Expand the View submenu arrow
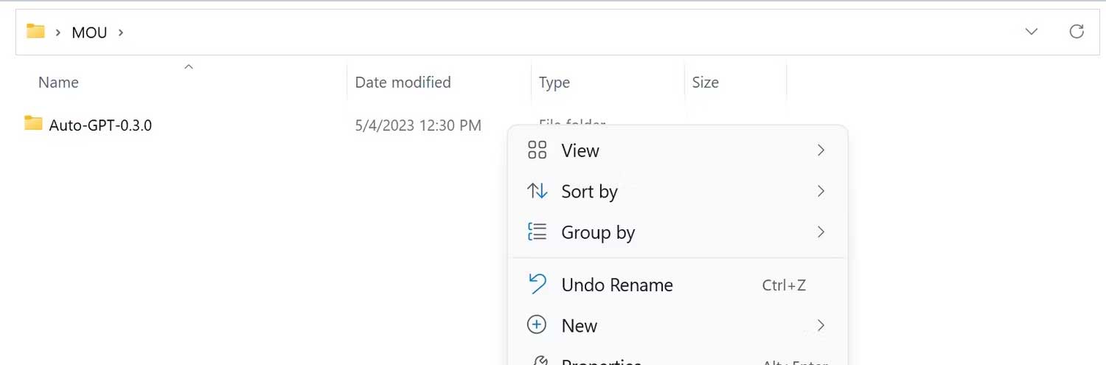Image resolution: width=1106 pixels, height=365 pixels. pos(821,150)
